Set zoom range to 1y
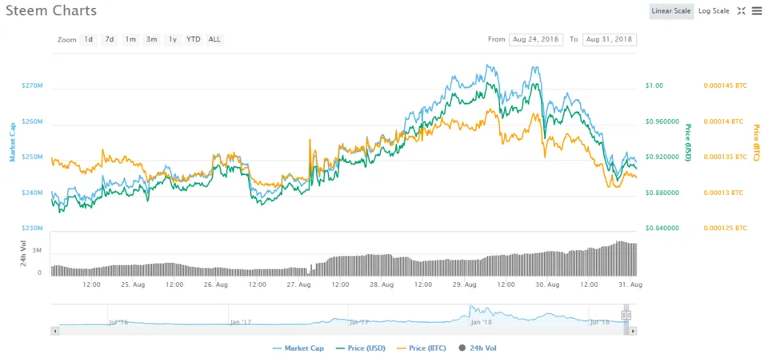This screenshot has height=358, width=768. click(173, 40)
